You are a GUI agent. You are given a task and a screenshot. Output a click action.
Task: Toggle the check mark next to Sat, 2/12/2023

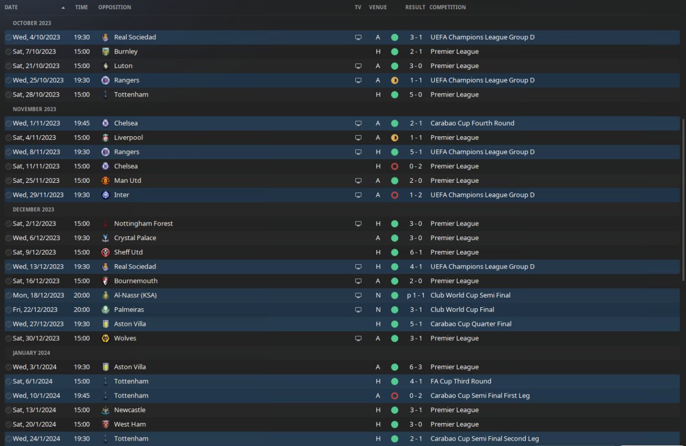(x=8, y=224)
